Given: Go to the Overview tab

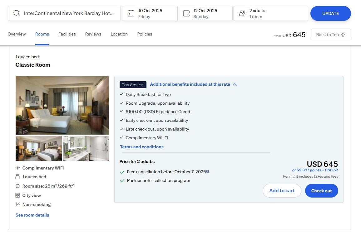Looking at the screenshot, I should click(17, 34).
